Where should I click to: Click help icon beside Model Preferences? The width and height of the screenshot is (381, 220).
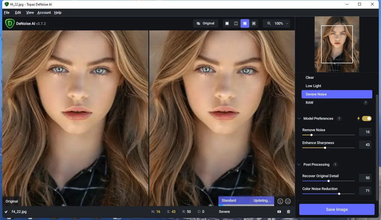pos(339,119)
